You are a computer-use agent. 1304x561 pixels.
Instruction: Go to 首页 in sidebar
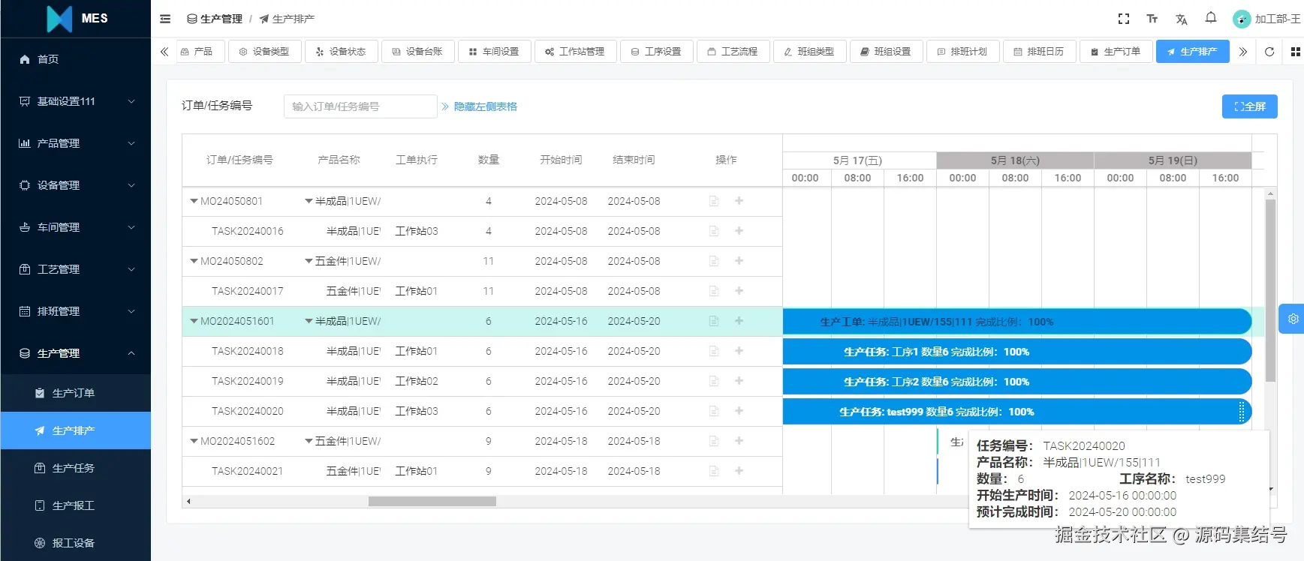tap(75, 59)
